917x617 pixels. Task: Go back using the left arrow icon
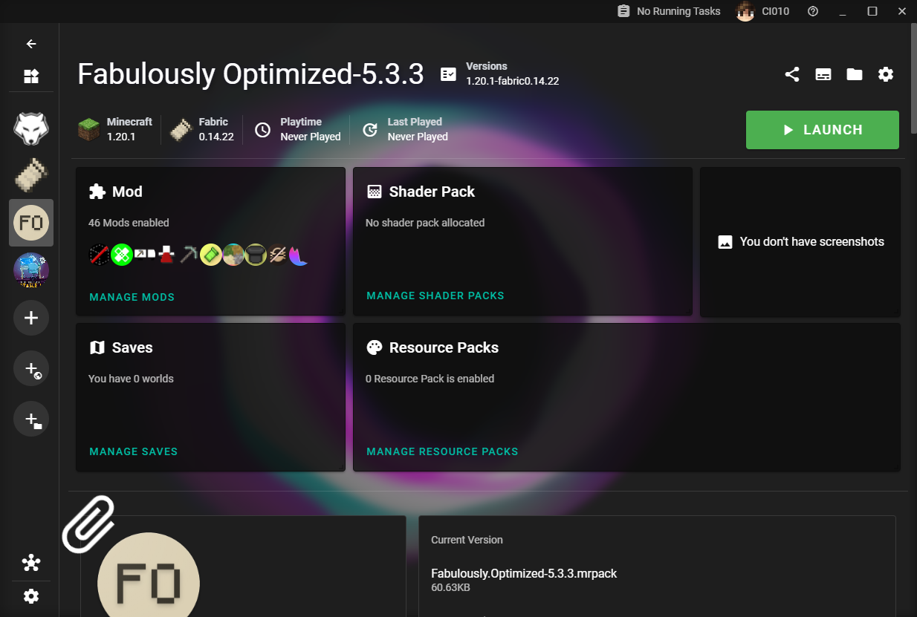pos(31,44)
